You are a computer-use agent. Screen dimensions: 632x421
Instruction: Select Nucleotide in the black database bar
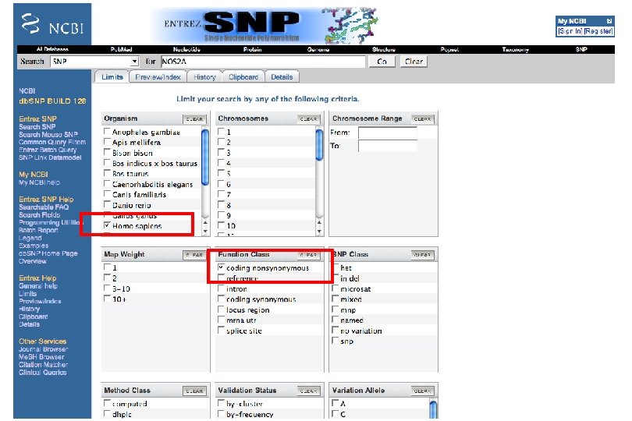pyautogui.click(x=186, y=49)
